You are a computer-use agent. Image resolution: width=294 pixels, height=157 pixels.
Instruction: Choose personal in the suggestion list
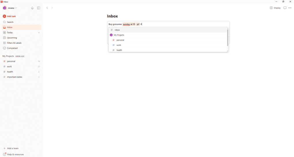pyautogui.click(x=168, y=40)
